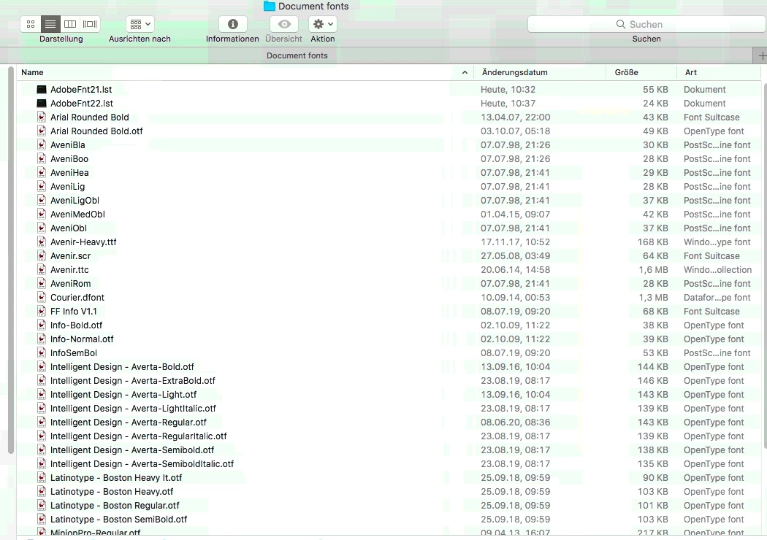Toggle sort direction arrow in Name column

(465, 72)
